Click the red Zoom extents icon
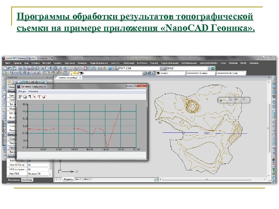Viewport: 279px width, 209px height. click(86, 68)
